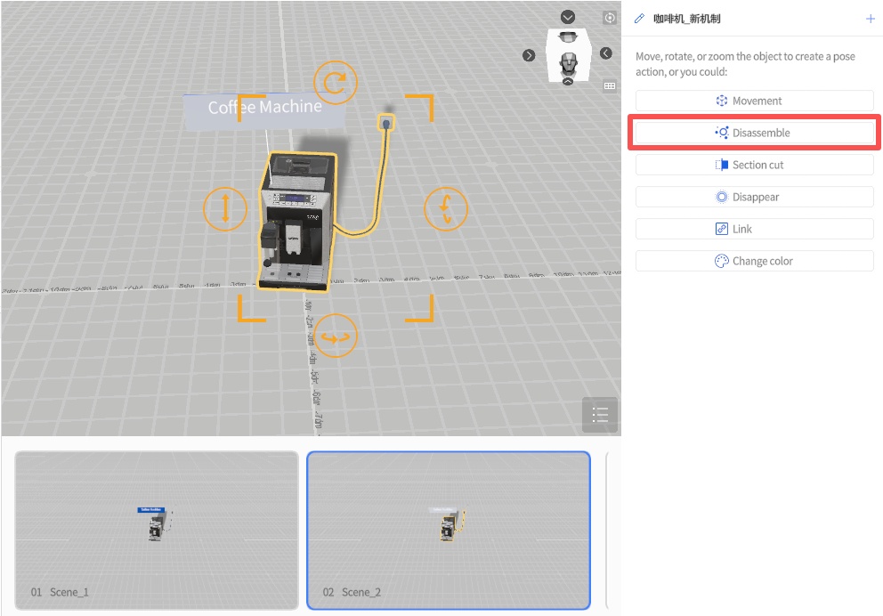Click the reset view icon by the cube
The width and height of the screenshot is (883, 616).
[x=610, y=18]
